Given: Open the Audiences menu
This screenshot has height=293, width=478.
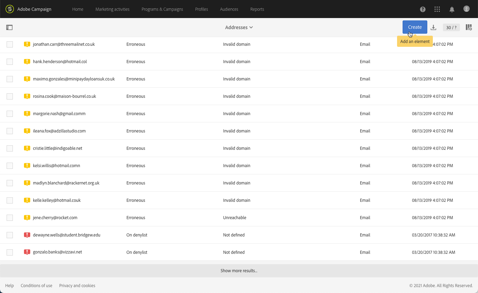Looking at the screenshot, I should 229,9.
